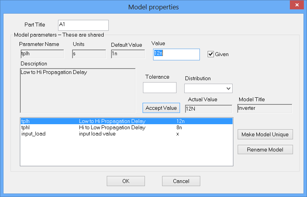Click the Default Value field
Image resolution: width=307 pixels, height=197 pixels.
(x=128, y=54)
